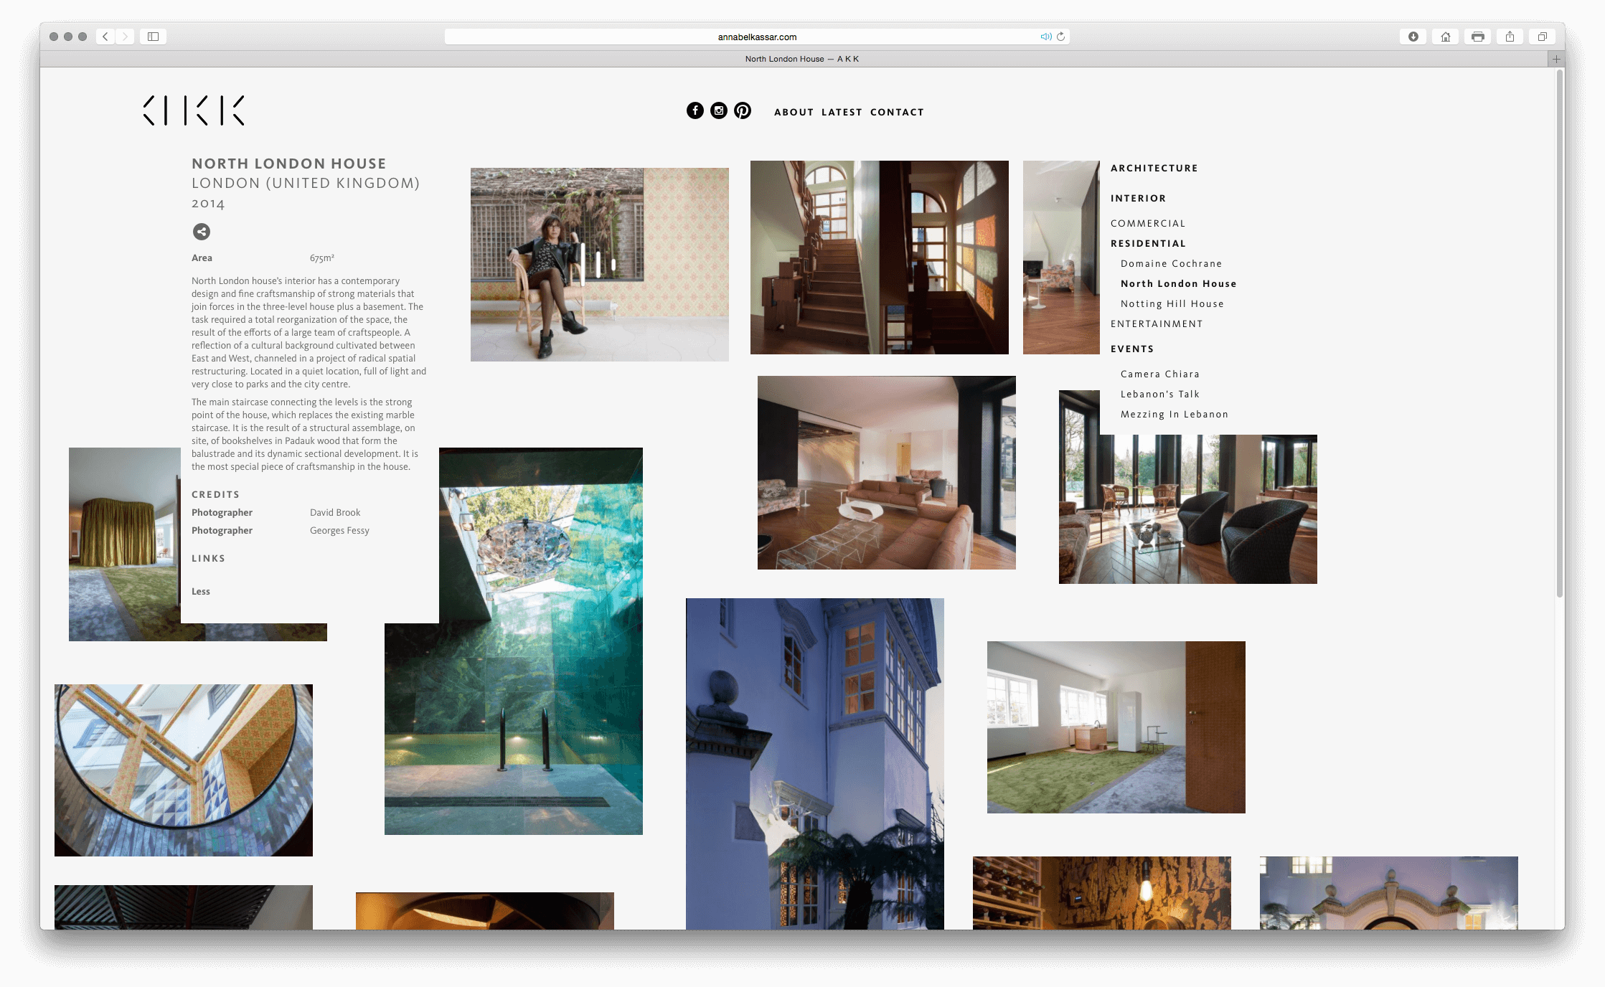Image resolution: width=1605 pixels, height=987 pixels.
Task: Go forward with Safari's forward arrow
Action: coord(125,37)
